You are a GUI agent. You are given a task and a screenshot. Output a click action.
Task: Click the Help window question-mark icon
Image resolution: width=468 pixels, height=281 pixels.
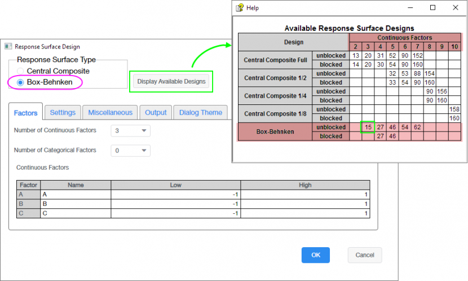pos(240,8)
